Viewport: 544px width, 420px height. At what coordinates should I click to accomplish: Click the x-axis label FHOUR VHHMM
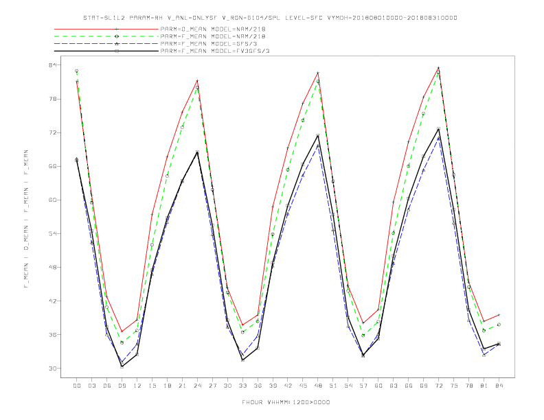(286, 402)
